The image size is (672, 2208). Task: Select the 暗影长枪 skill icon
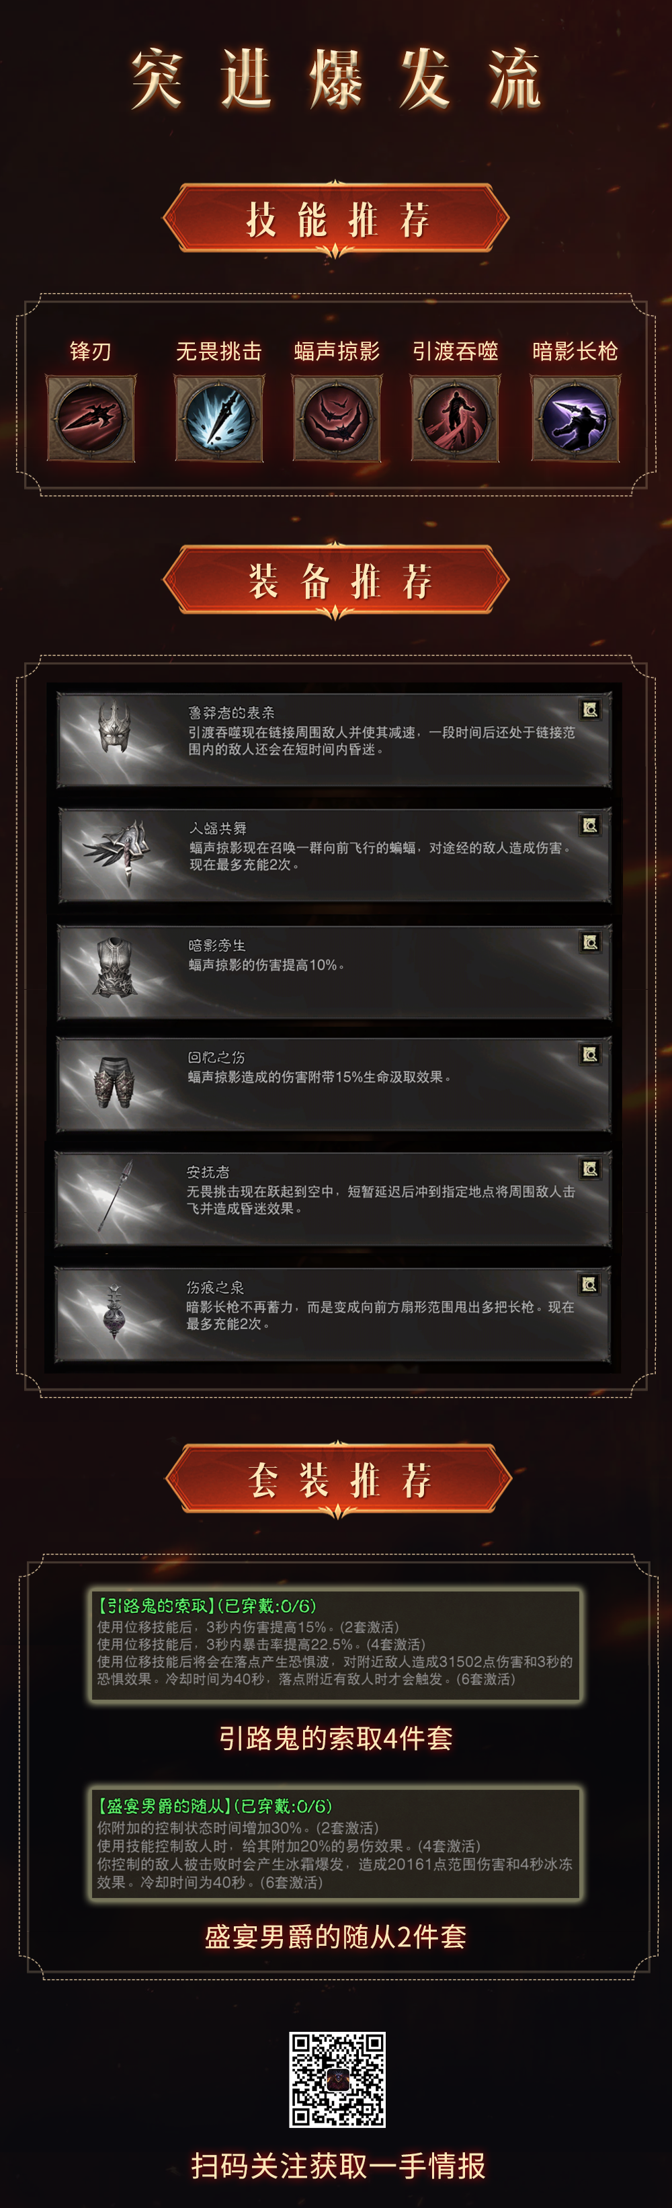tap(575, 418)
